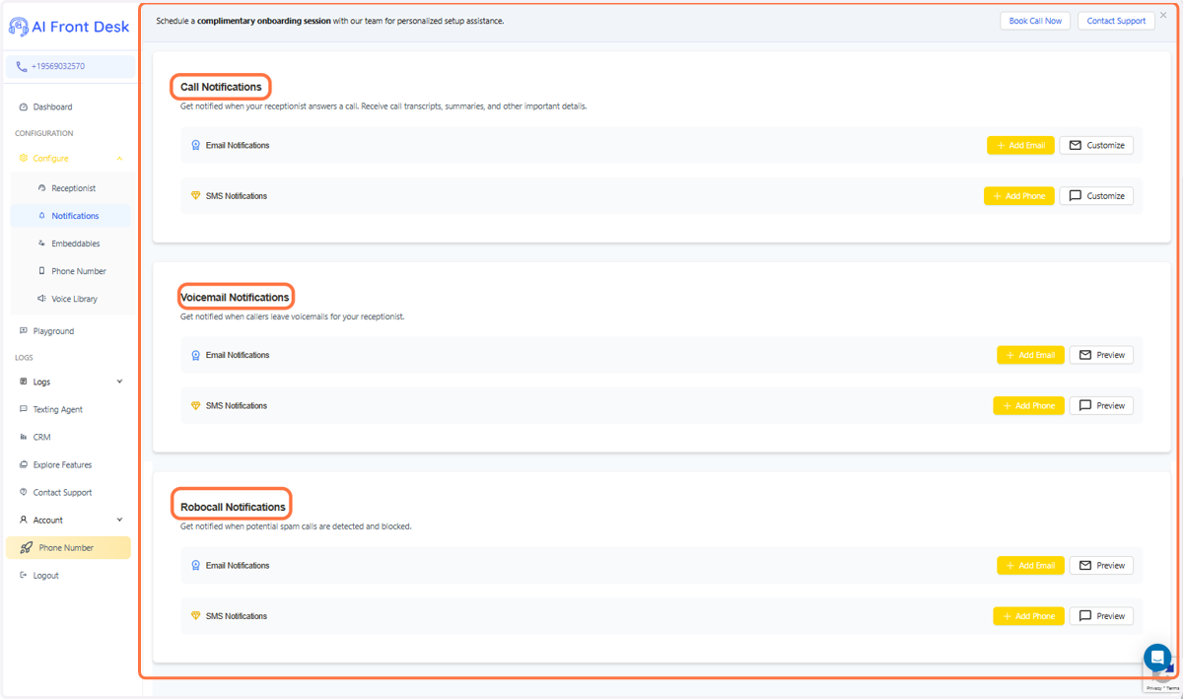Click the Contact Support help icon in sidebar
Image resolution: width=1183 pixels, height=699 pixels.
(24, 492)
